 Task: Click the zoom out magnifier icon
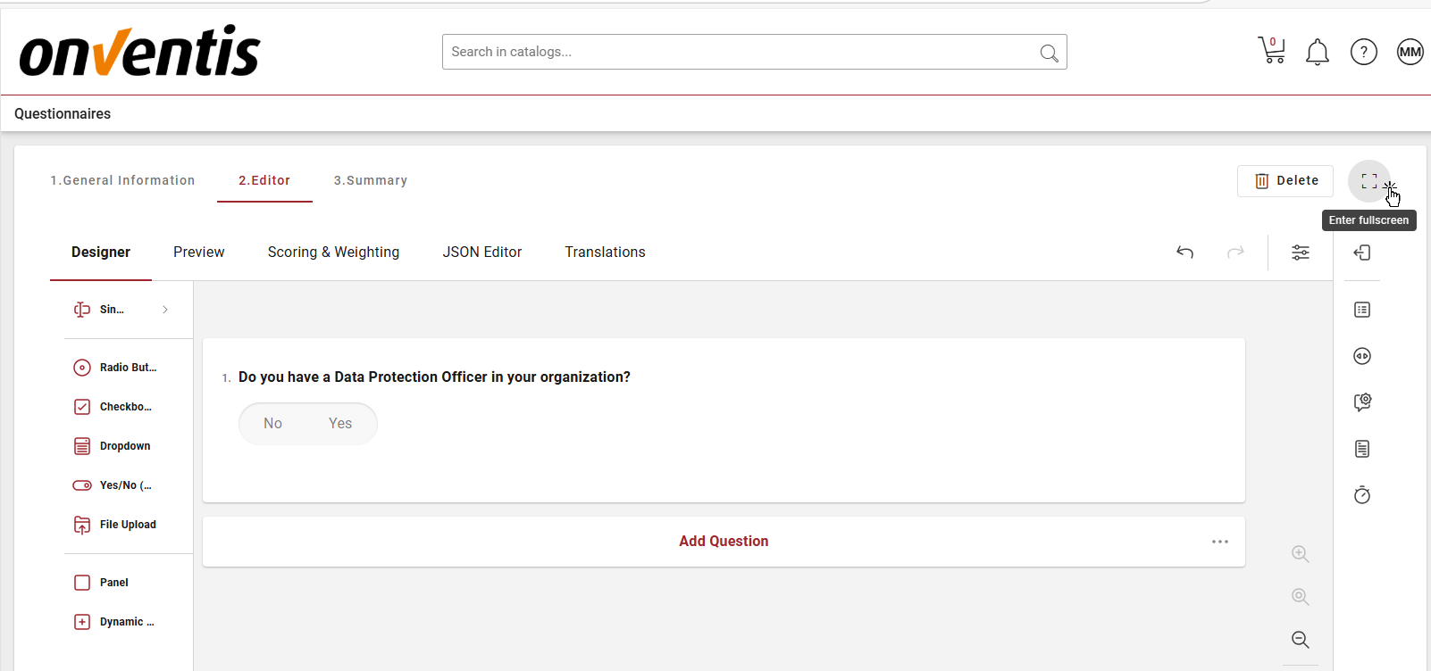pos(1301,640)
